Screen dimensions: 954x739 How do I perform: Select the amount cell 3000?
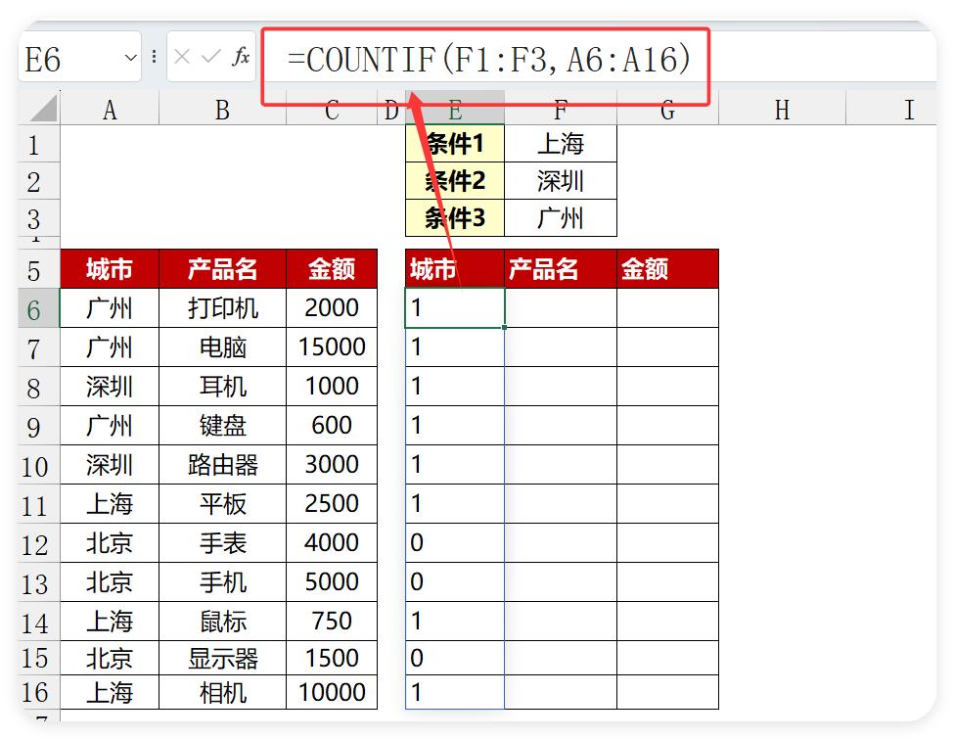pyautogui.click(x=332, y=465)
